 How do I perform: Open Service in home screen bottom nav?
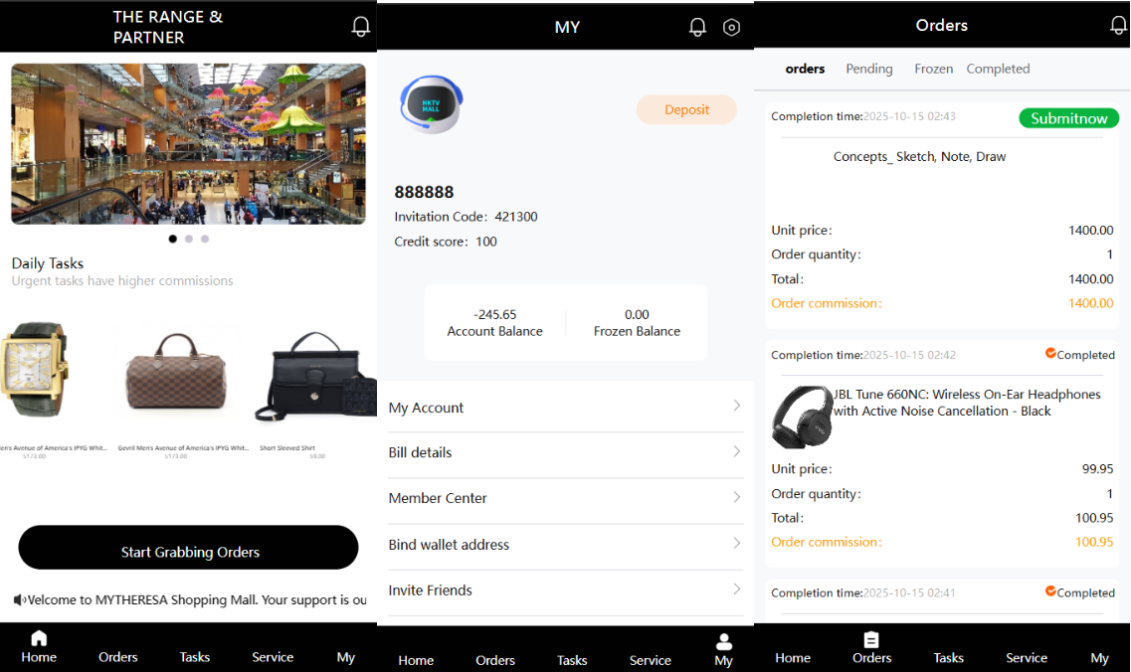(x=273, y=657)
